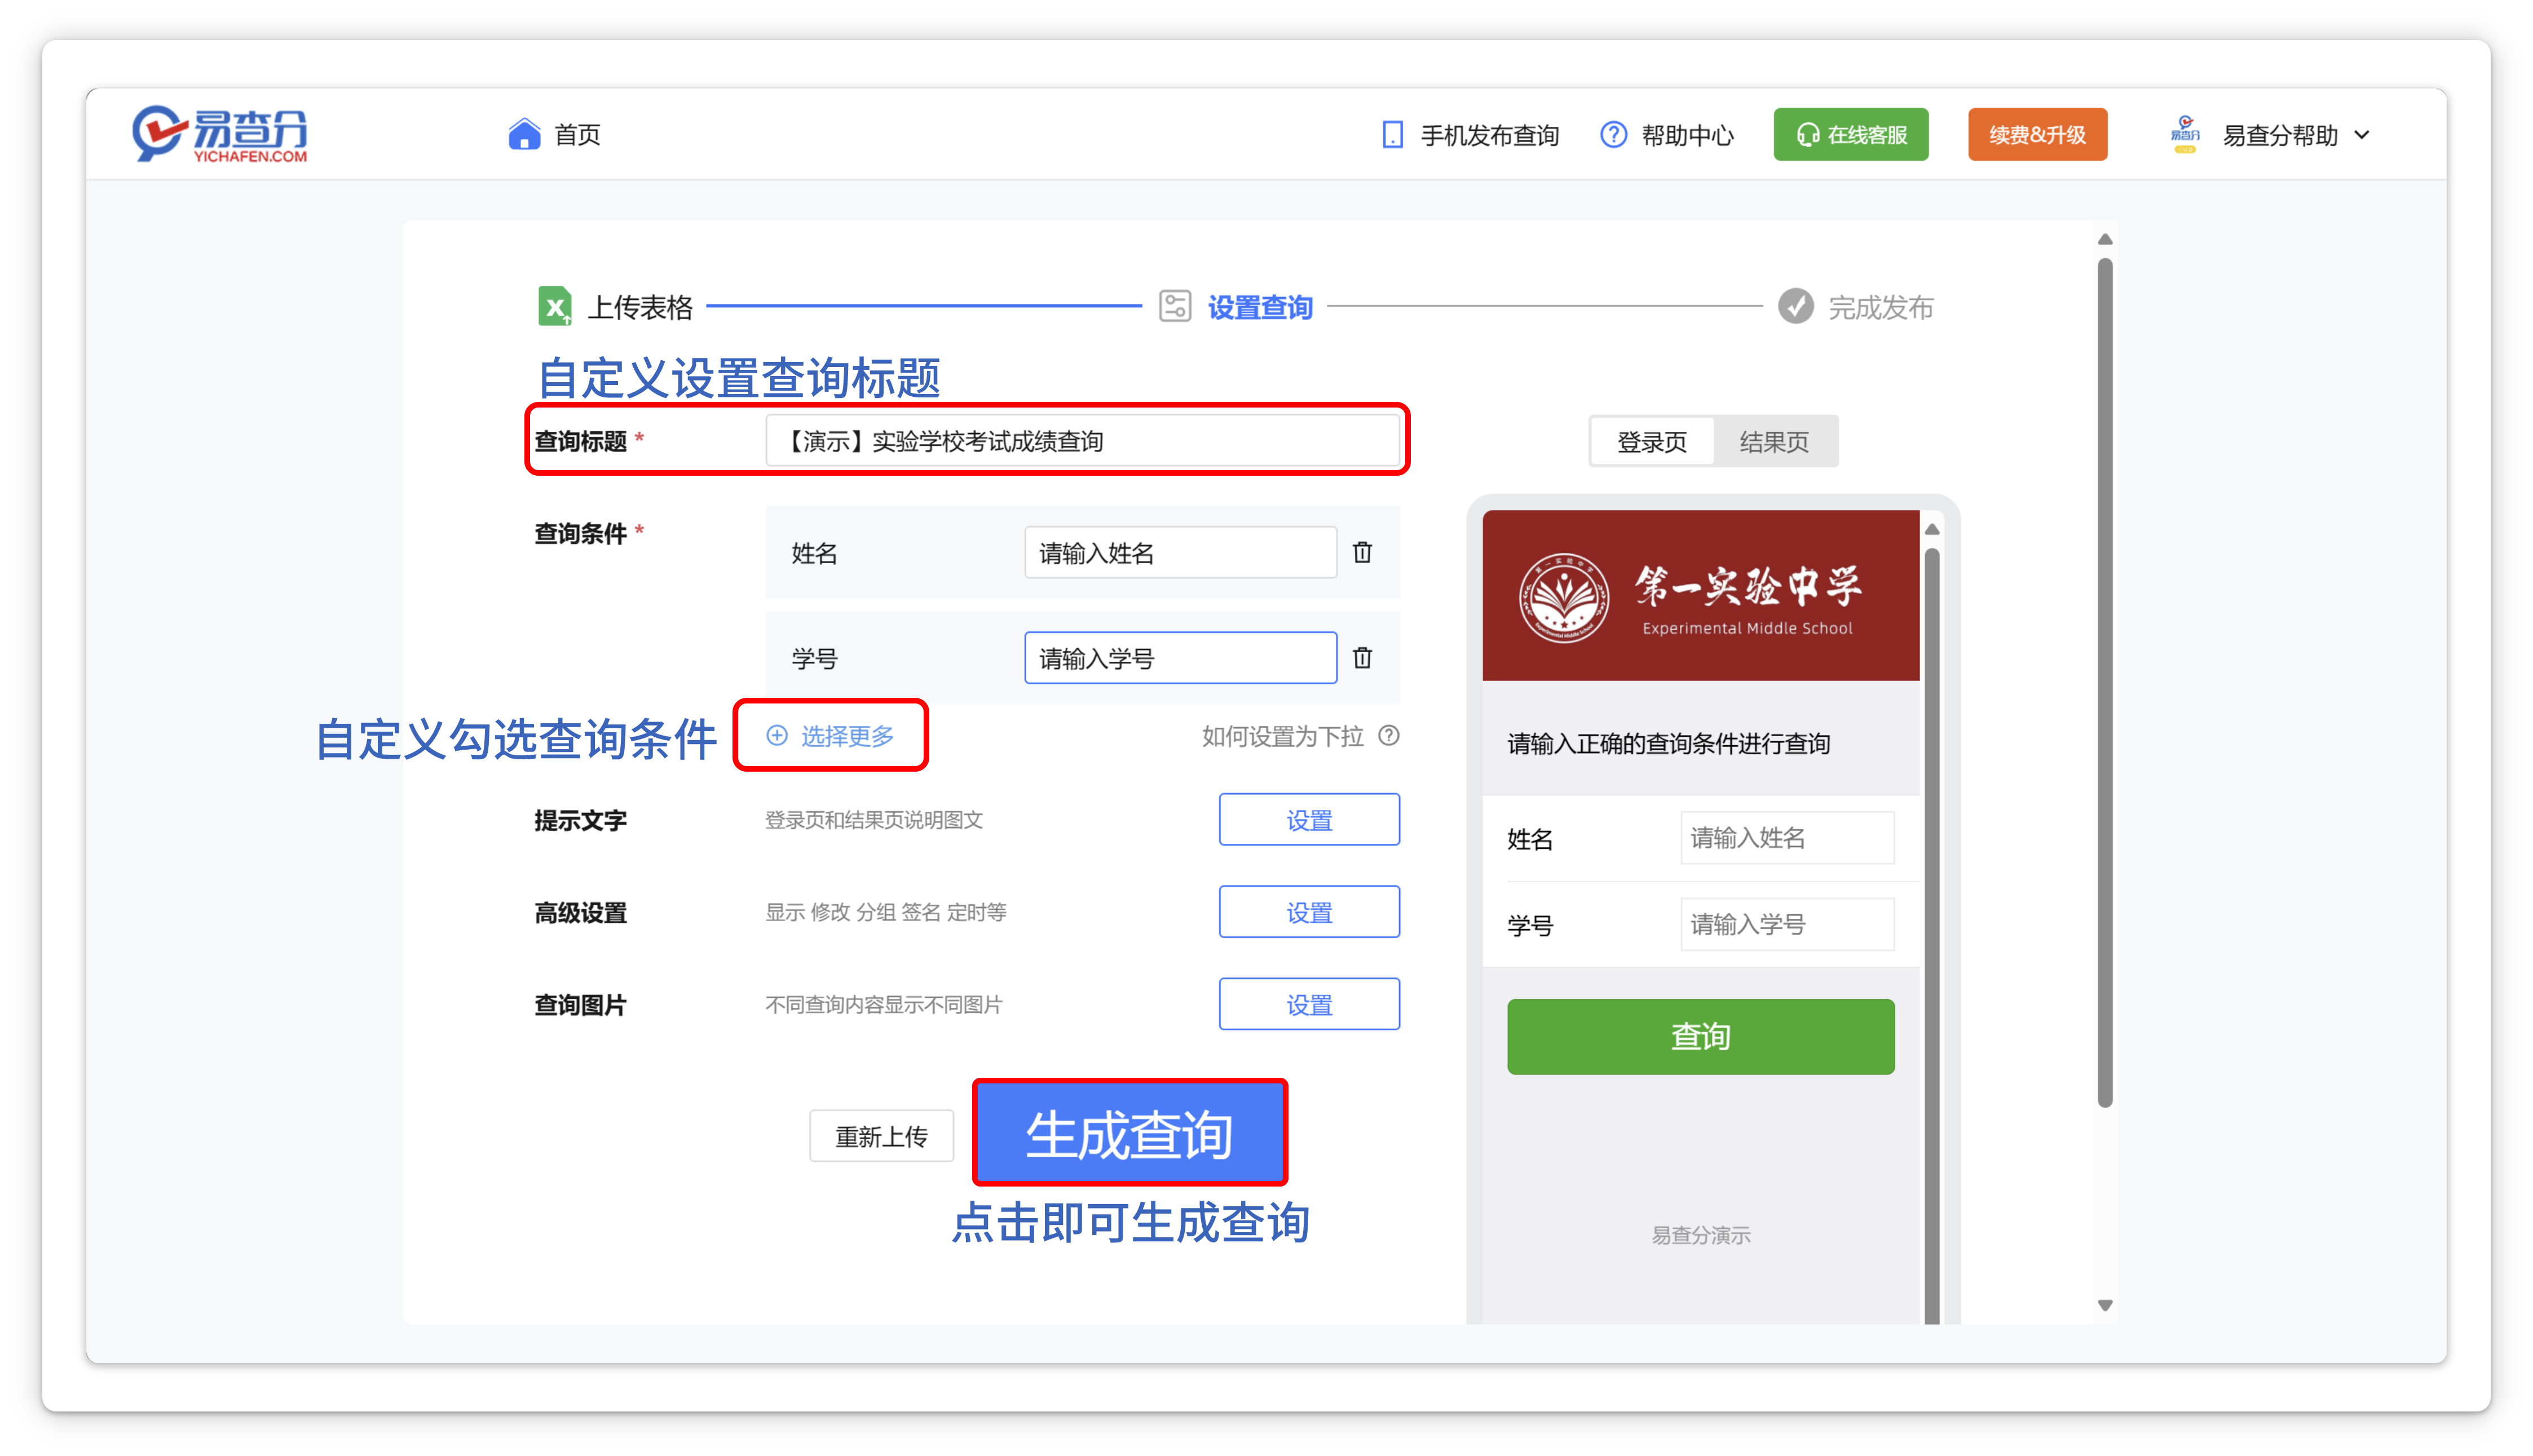Click 重新上传 button
Viewport: 2533px width, 1456px height.
click(x=880, y=1136)
